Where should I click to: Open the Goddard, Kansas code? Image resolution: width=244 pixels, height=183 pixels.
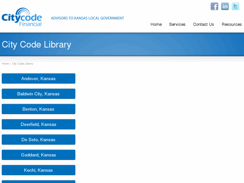pos(39,155)
